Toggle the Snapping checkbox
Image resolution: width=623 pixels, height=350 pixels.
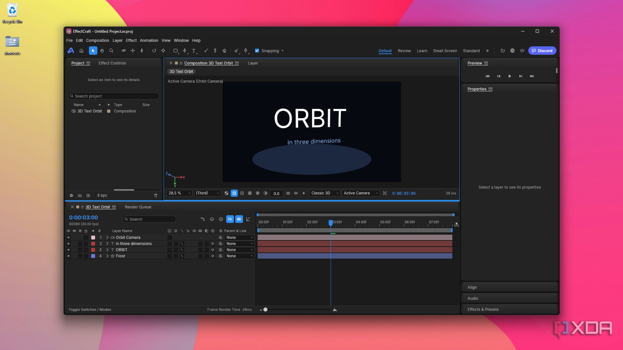[257, 51]
